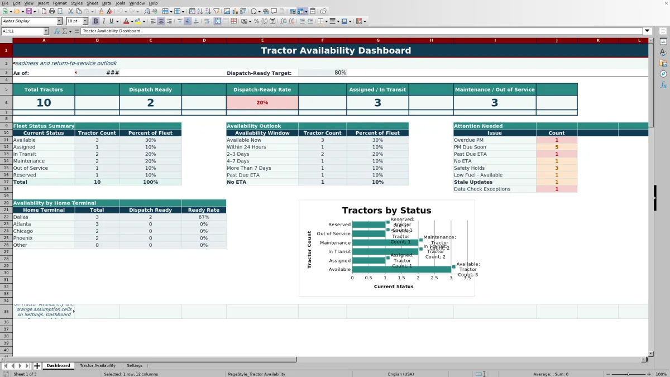
Task: Click the Increase Indent icon
Action: (302, 21)
